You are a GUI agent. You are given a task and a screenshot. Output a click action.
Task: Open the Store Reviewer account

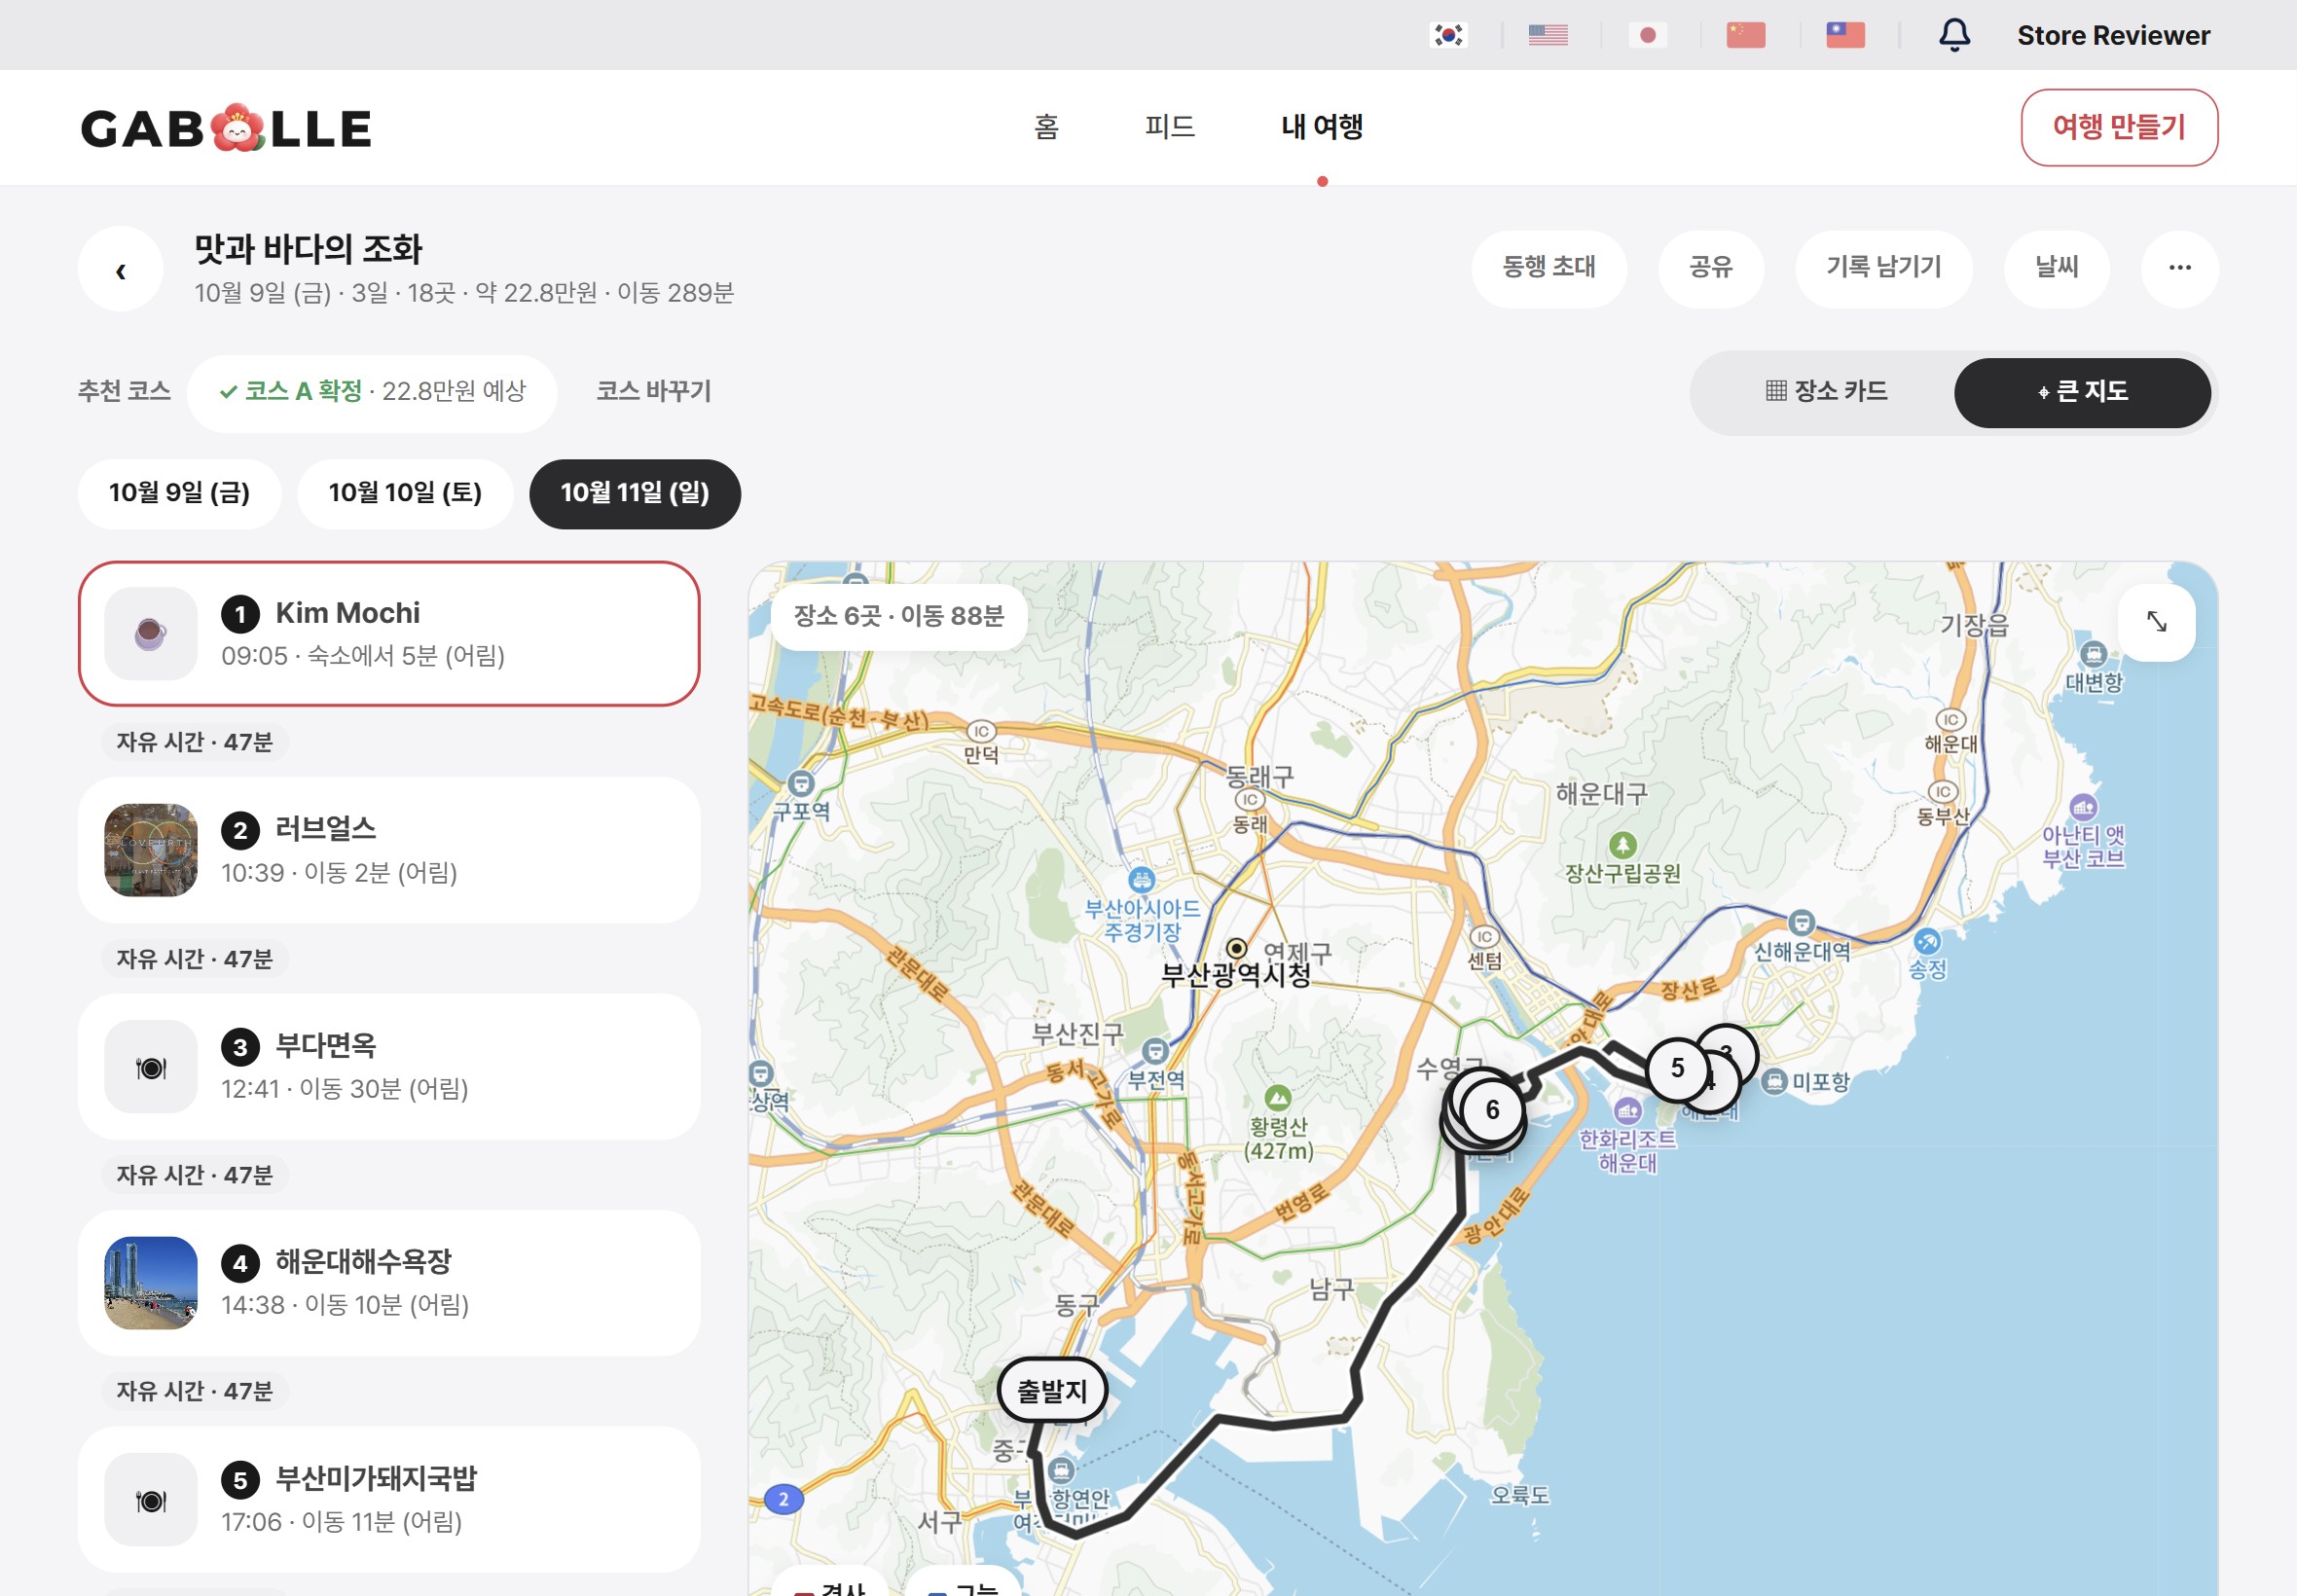2113,36
